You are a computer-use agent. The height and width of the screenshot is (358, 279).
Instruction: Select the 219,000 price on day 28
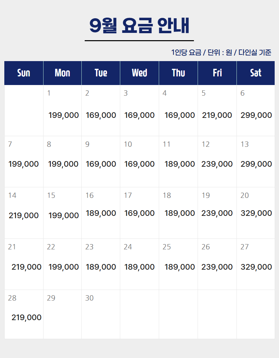(27, 317)
